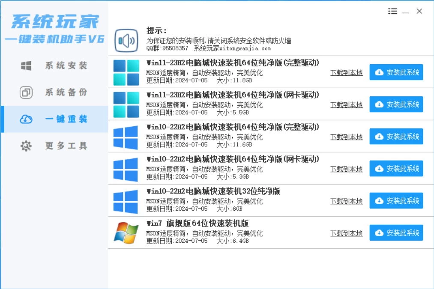
Task: Download Win10-22H2 网卡驱动 to local disk
Action: coord(347,169)
